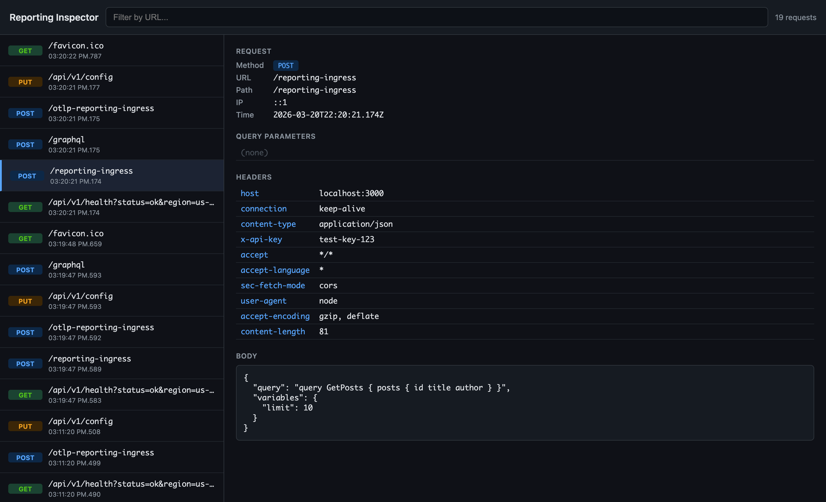Open PUT /api/v1/config at 03:11:20 PM.508
This screenshot has width=826, height=502.
112,426
